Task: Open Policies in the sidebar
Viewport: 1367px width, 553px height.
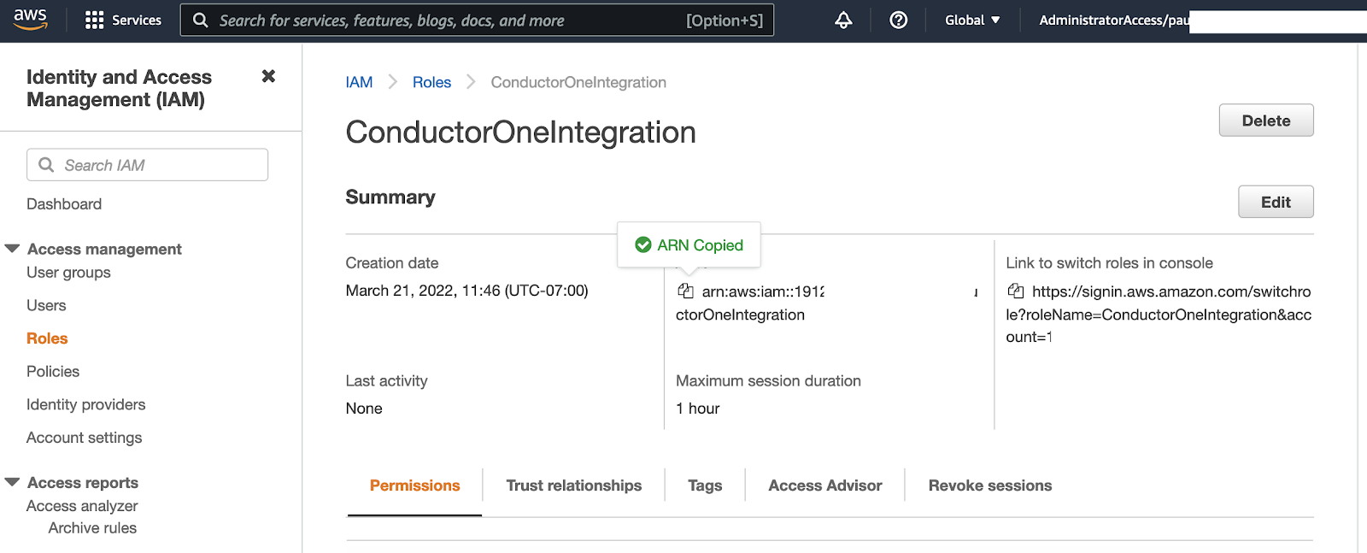Action: (x=53, y=372)
